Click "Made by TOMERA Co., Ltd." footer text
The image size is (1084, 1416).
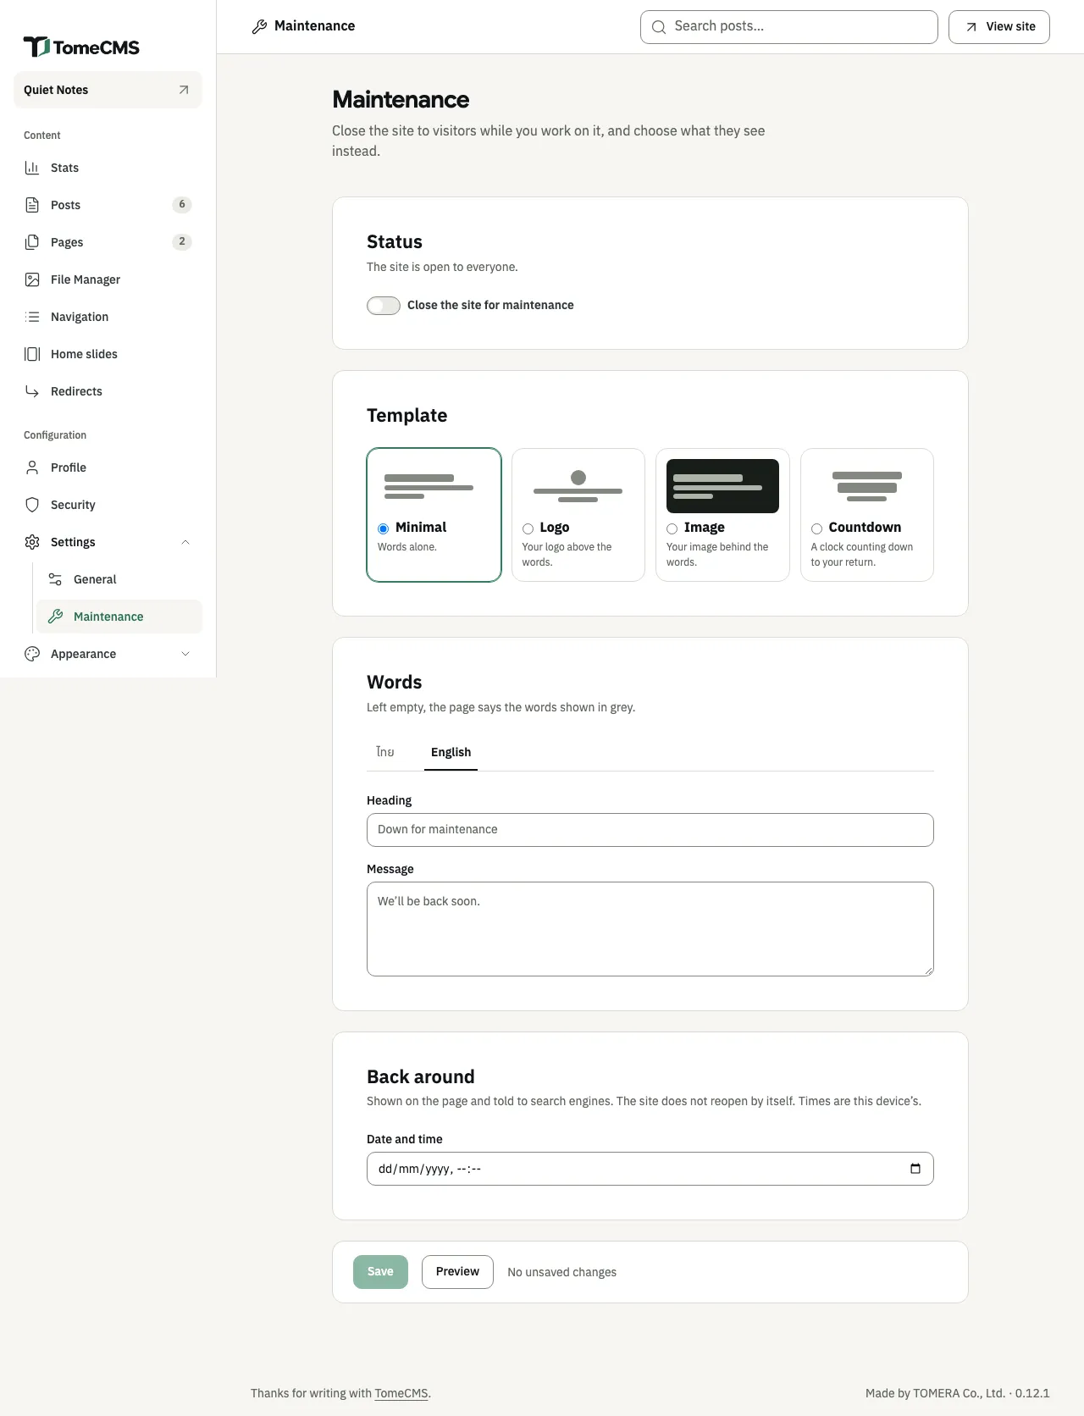click(936, 1393)
